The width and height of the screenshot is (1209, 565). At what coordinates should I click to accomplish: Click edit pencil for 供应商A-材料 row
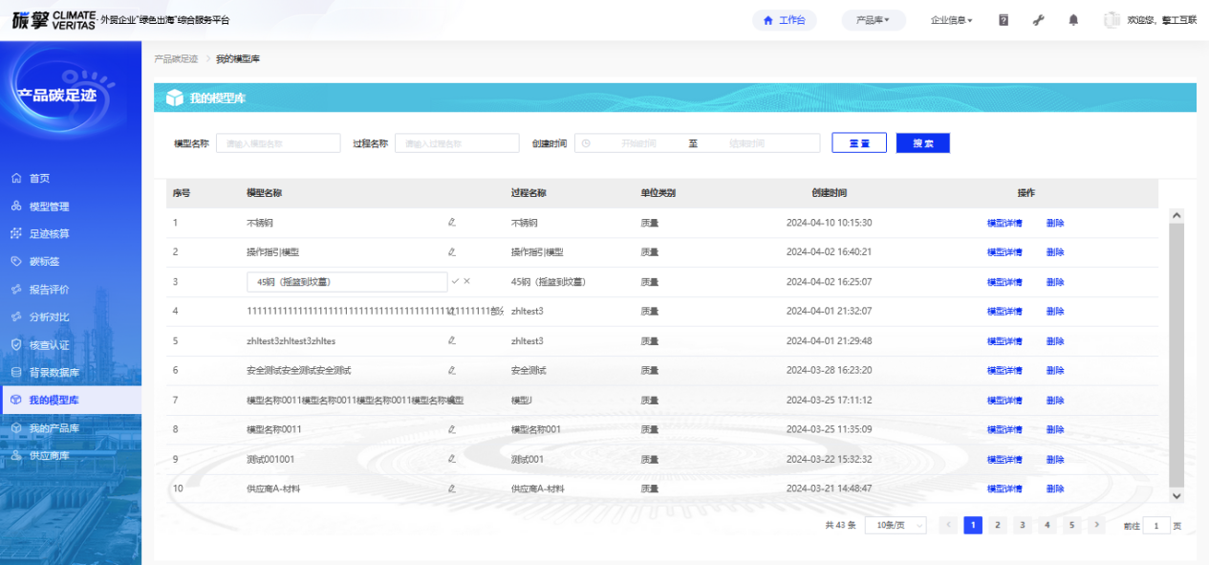[x=452, y=489]
